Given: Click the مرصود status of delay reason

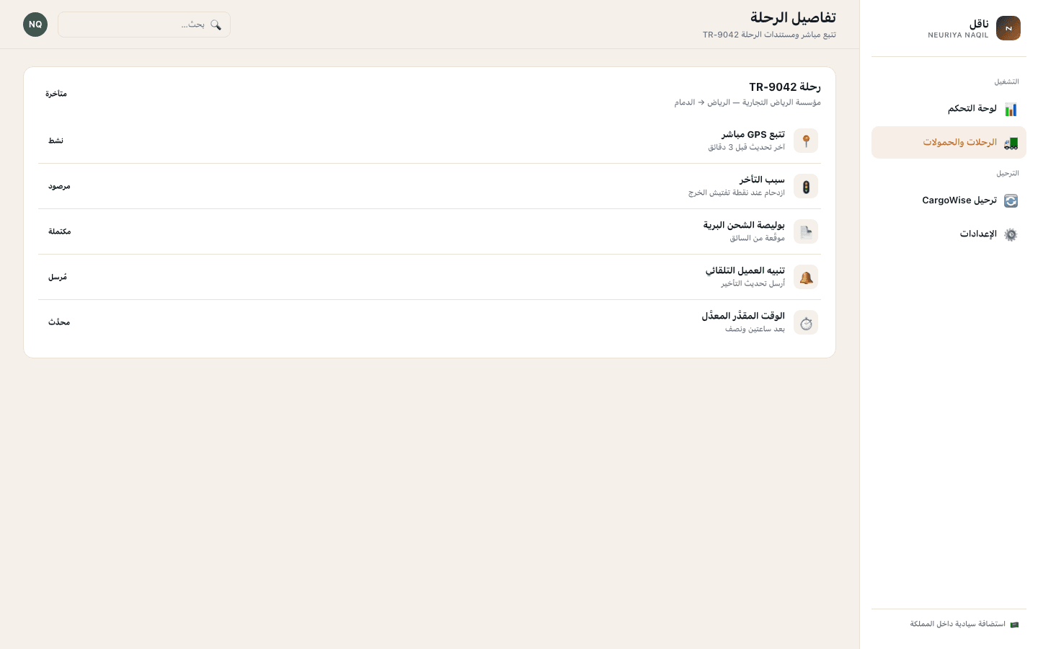Looking at the screenshot, I should tap(59, 186).
